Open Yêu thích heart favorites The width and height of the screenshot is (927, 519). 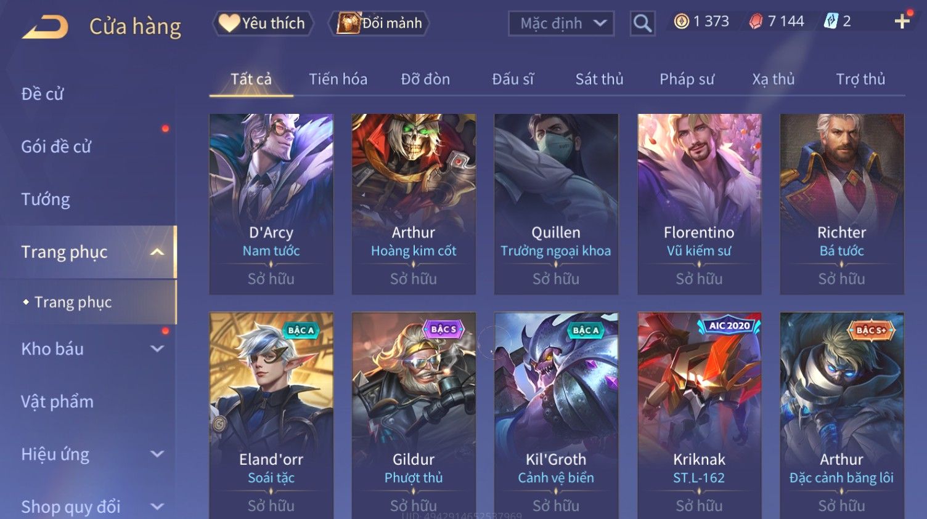pyautogui.click(x=263, y=23)
